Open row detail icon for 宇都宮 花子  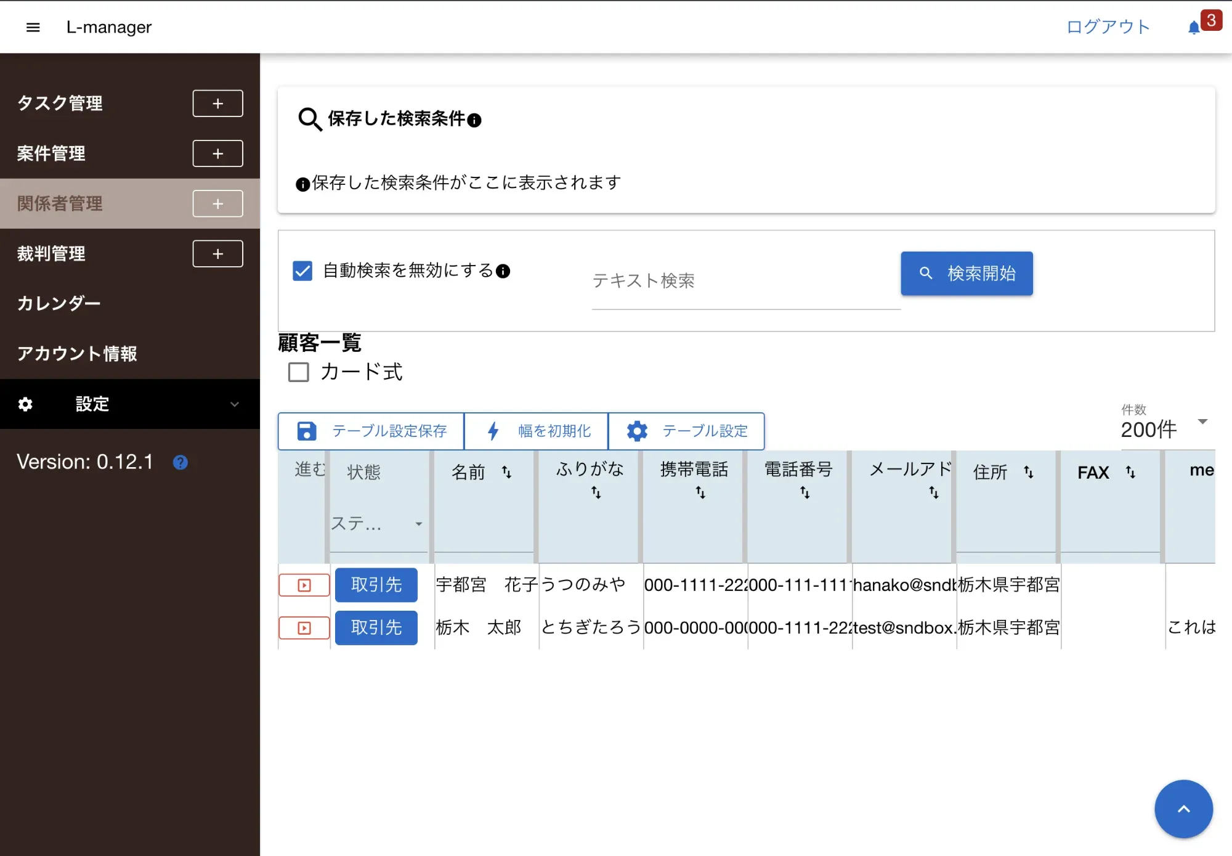pos(304,585)
